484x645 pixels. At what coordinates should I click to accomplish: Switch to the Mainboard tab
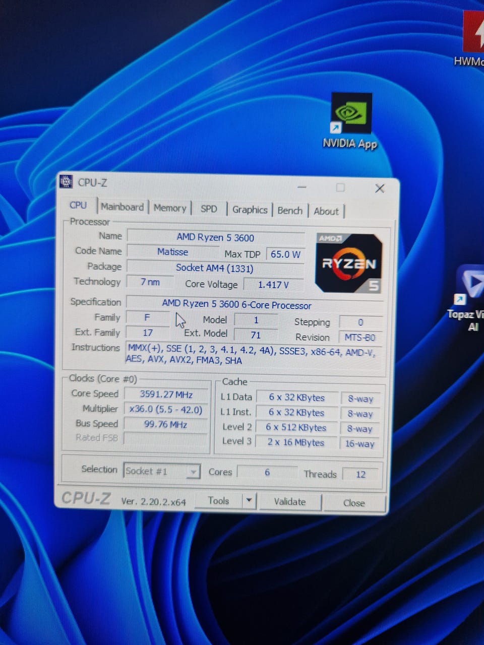[x=122, y=207]
